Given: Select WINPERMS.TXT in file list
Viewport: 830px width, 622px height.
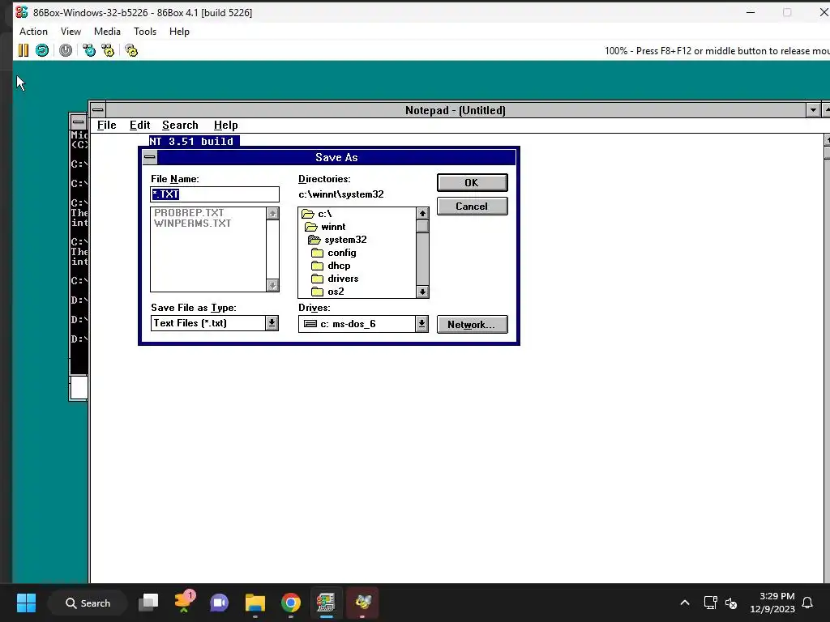Looking at the screenshot, I should click(193, 224).
